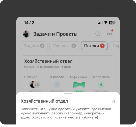Click the green efficiency funnel icon

[x=79, y=85]
